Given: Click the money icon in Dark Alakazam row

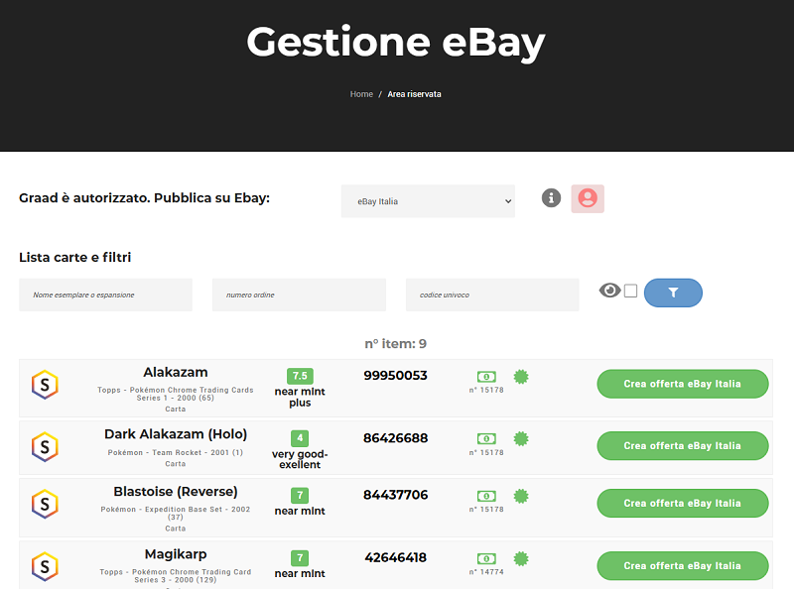Looking at the screenshot, I should [486, 438].
